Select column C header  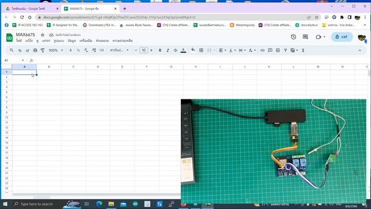(74, 67)
